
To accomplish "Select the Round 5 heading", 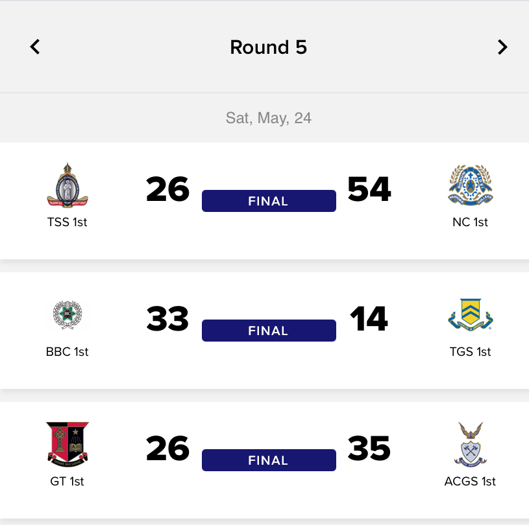I will (x=269, y=47).
